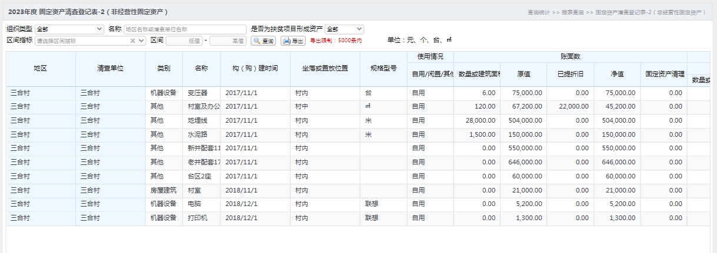
Task: Click the 120.00 quantity cell
Action: (477, 107)
